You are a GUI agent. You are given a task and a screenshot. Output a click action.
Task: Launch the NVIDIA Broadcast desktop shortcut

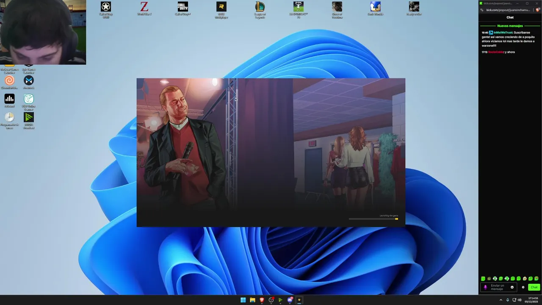coord(29,120)
